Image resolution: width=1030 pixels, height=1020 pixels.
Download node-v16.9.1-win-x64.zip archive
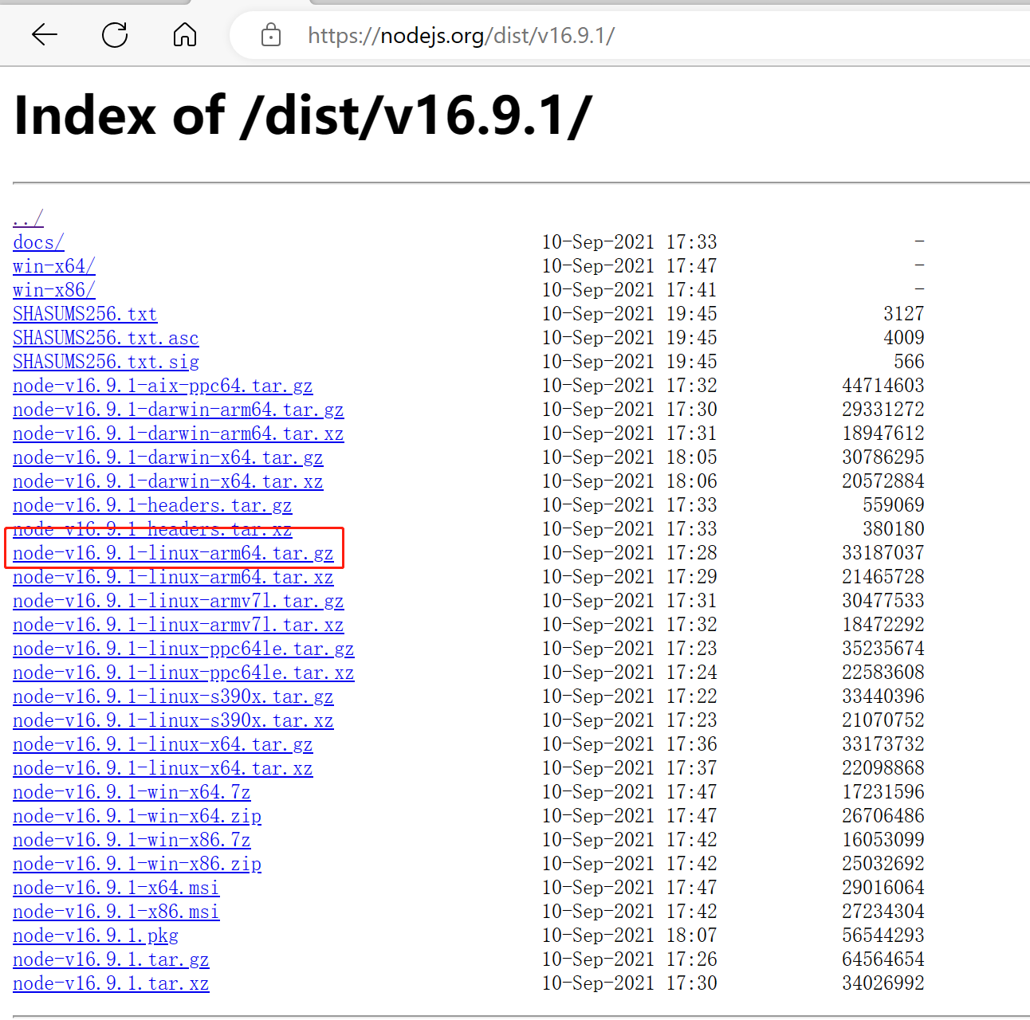pos(137,816)
